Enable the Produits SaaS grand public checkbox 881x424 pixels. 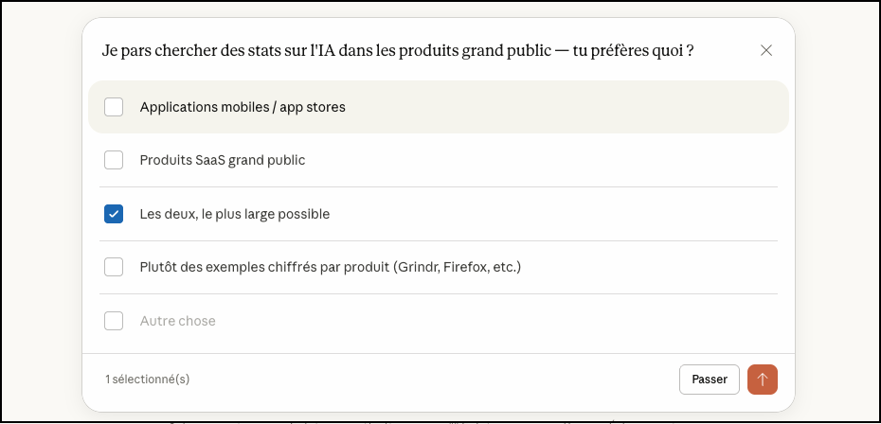coord(114,160)
